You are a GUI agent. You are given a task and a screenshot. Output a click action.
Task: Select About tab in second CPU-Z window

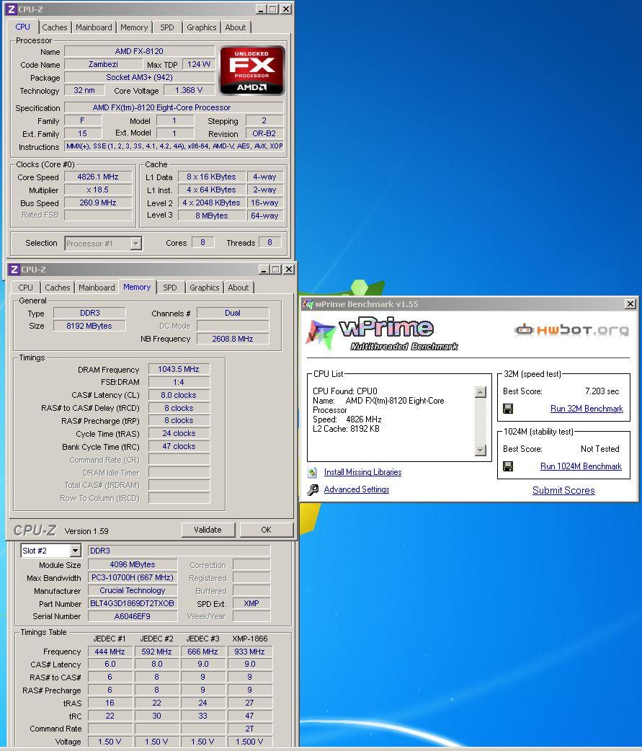point(238,288)
